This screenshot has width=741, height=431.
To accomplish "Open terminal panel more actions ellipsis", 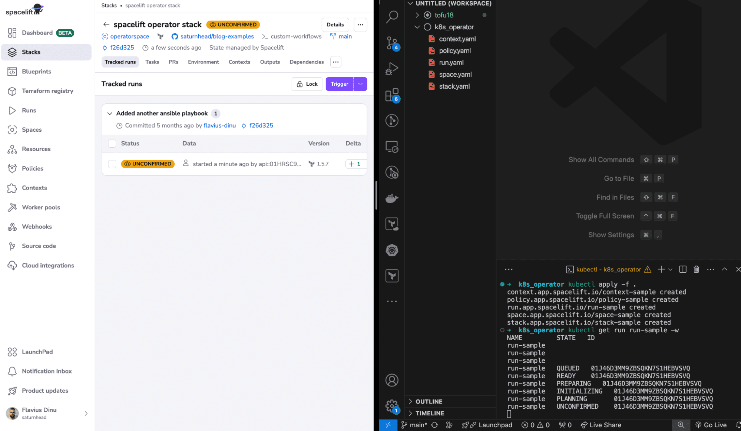I will tap(710, 269).
